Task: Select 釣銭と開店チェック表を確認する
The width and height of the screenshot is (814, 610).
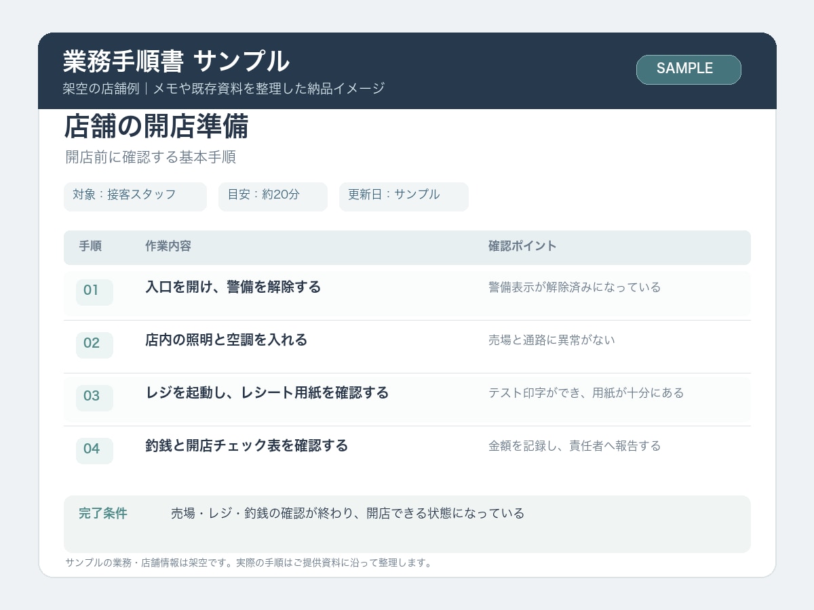Action: point(247,445)
